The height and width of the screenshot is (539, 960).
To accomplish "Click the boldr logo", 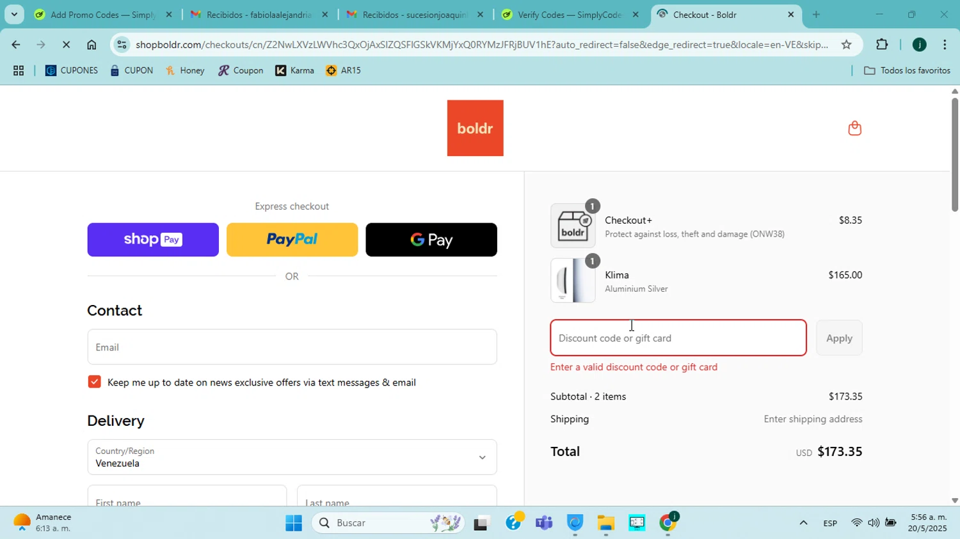I will click(475, 128).
